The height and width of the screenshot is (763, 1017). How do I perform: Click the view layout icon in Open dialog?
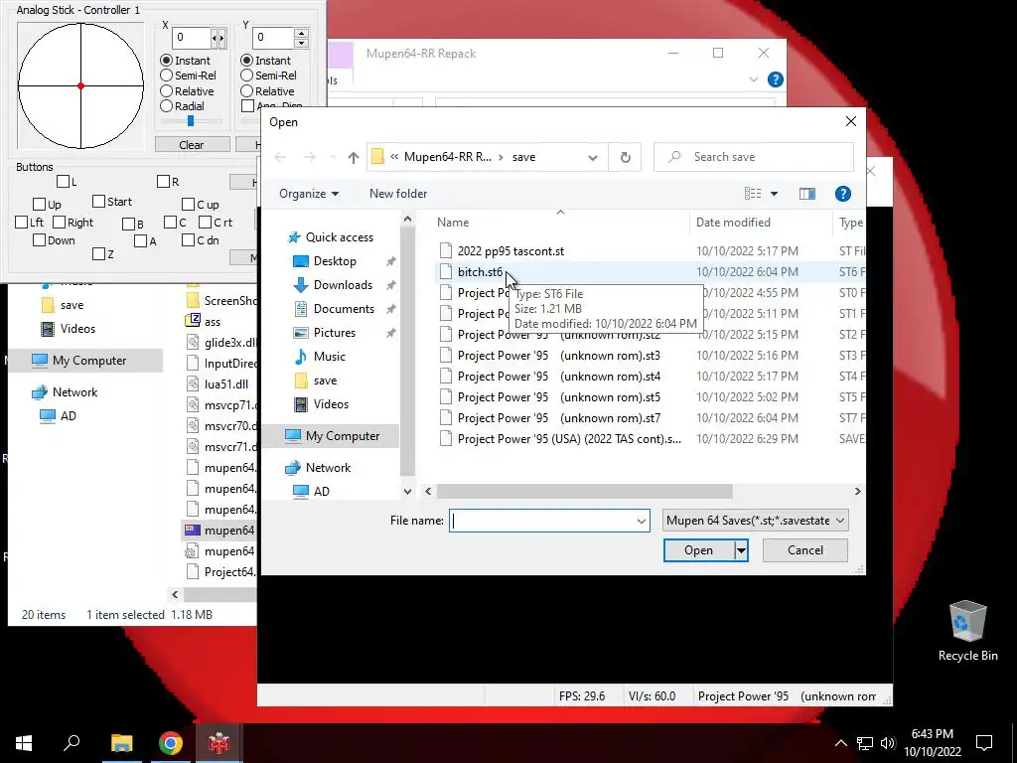click(x=753, y=194)
